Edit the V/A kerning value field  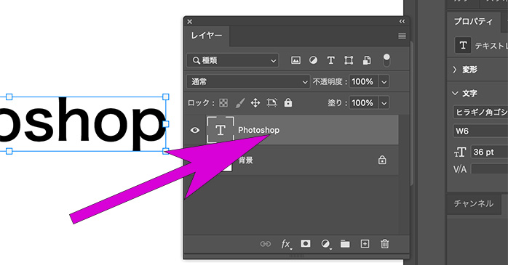(489, 169)
